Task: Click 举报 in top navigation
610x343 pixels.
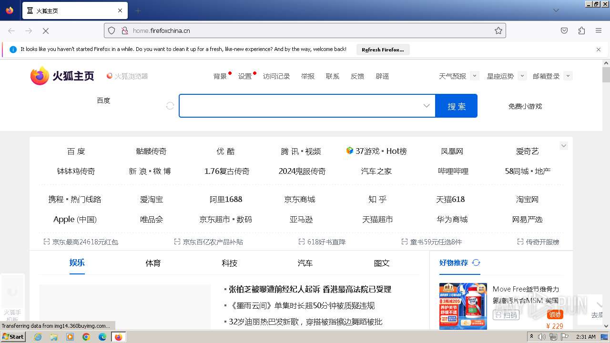Action: click(x=308, y=76)
